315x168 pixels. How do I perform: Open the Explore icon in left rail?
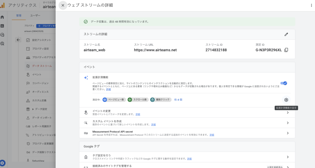point(2,35)
